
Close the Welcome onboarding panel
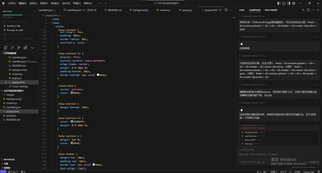coord(34,12)
